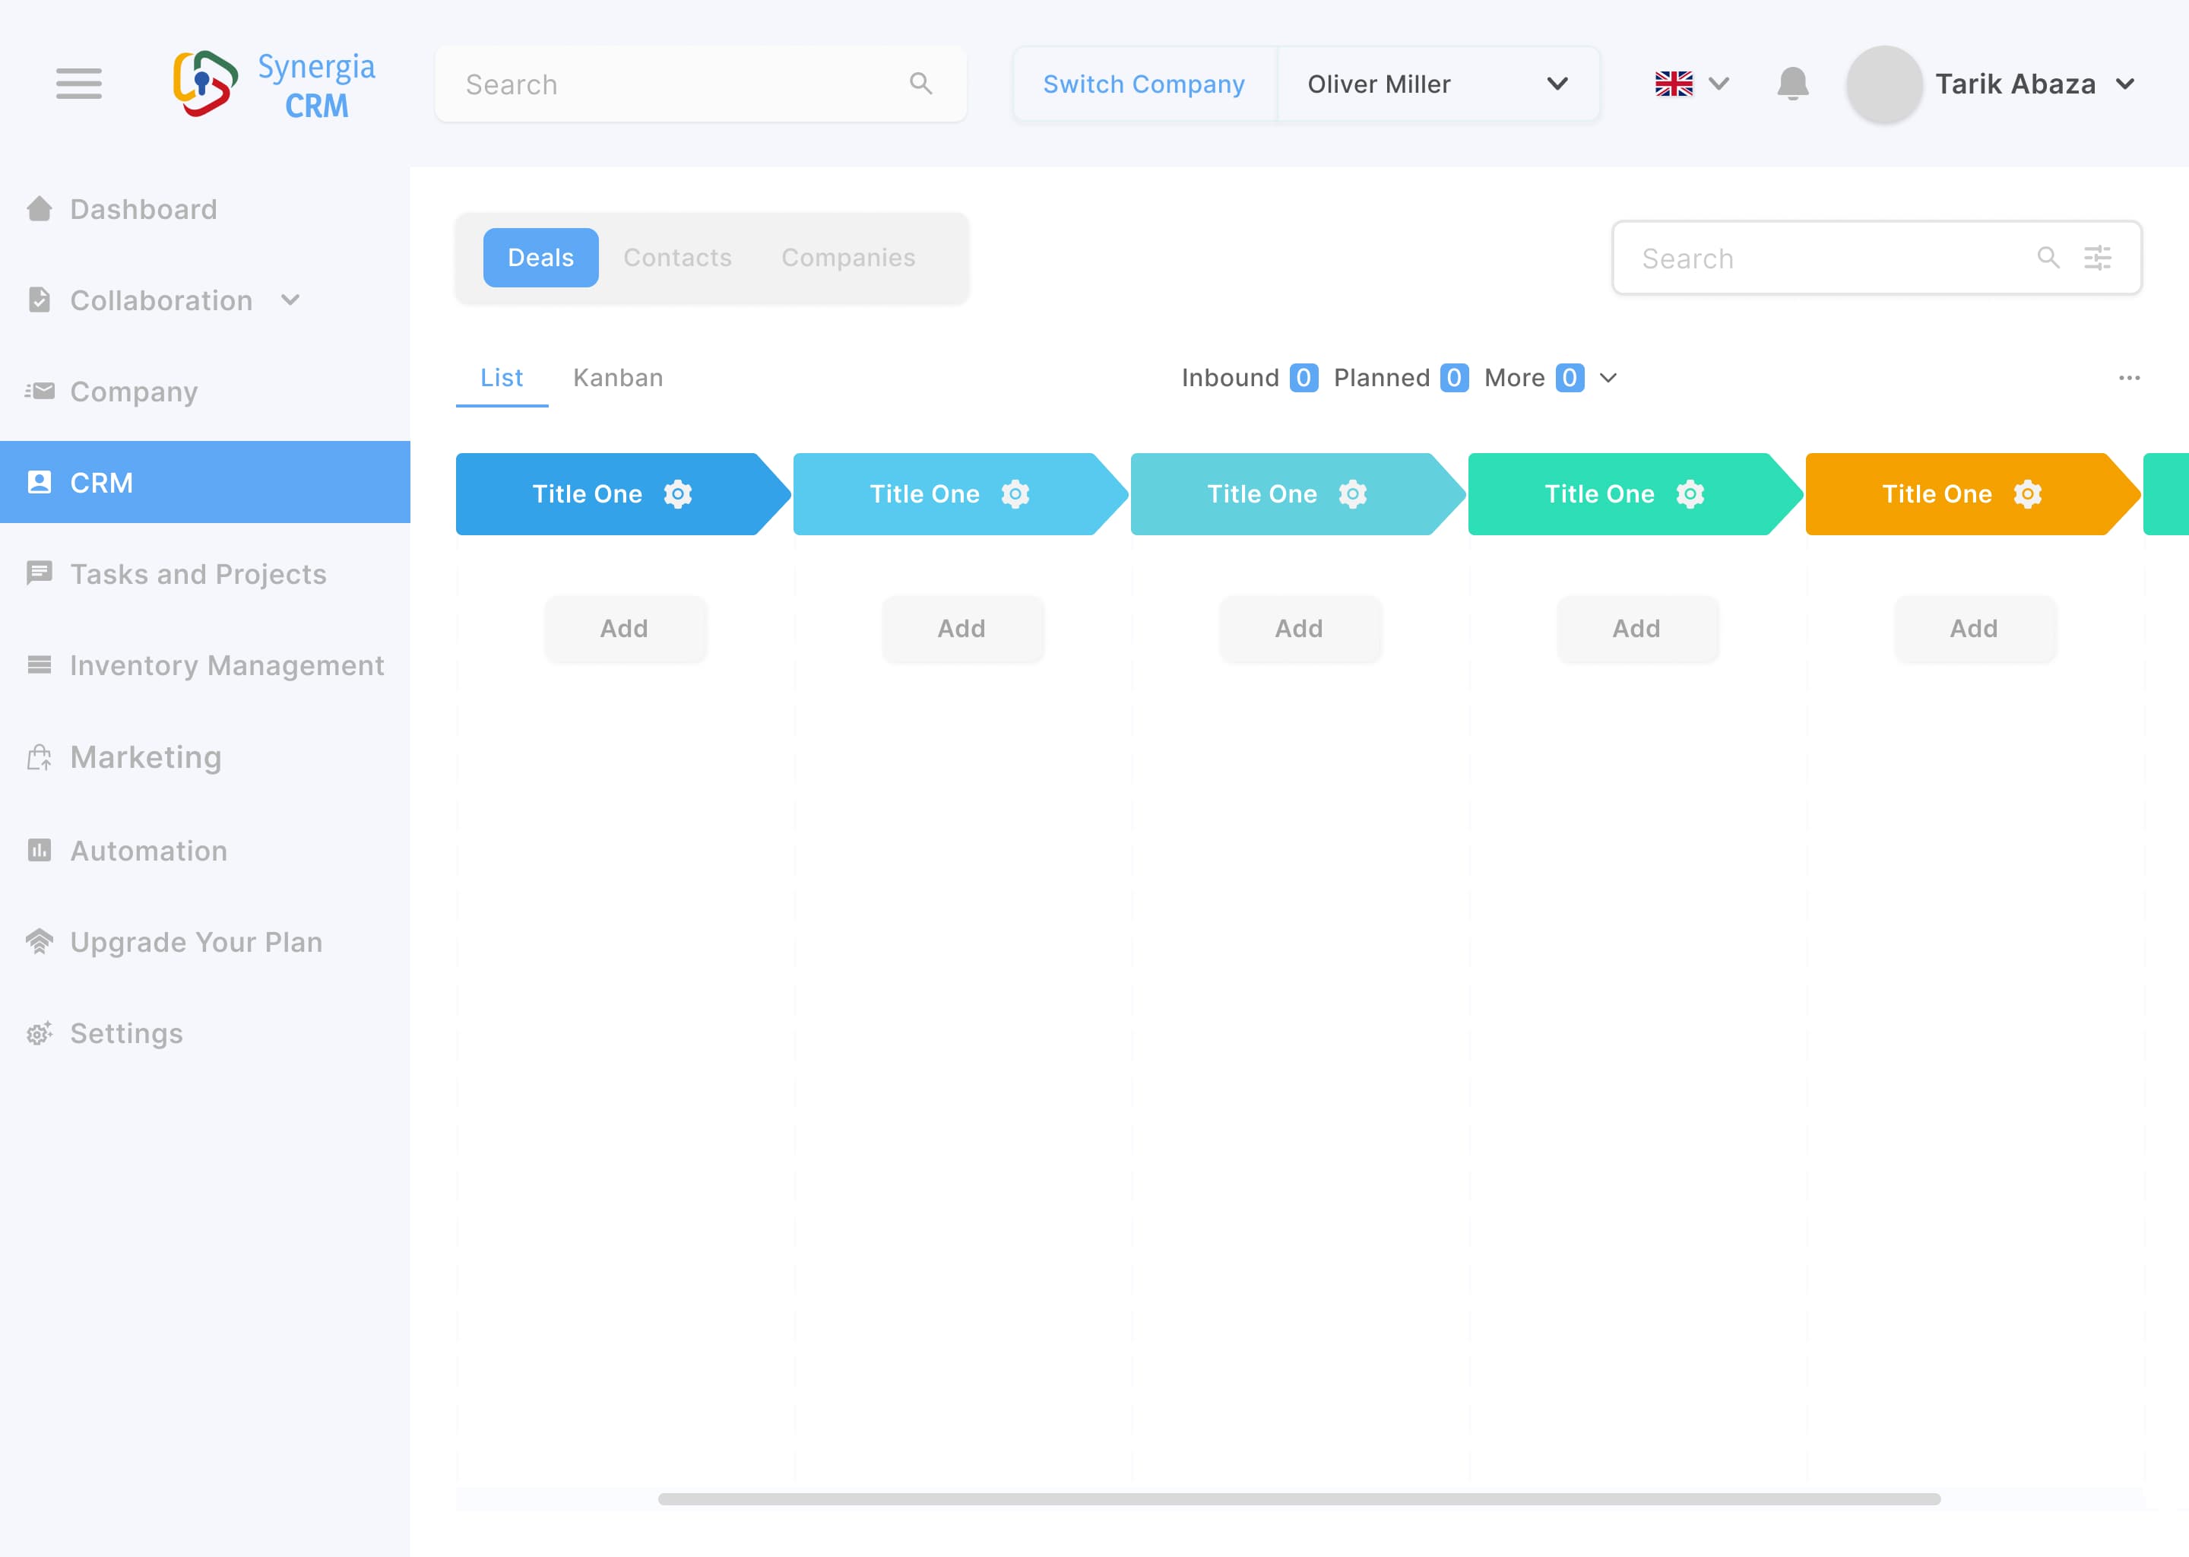The width and height of the screenshot is (2189, 1557).
Task: Select the List view tab
Action: click(501, 378)
